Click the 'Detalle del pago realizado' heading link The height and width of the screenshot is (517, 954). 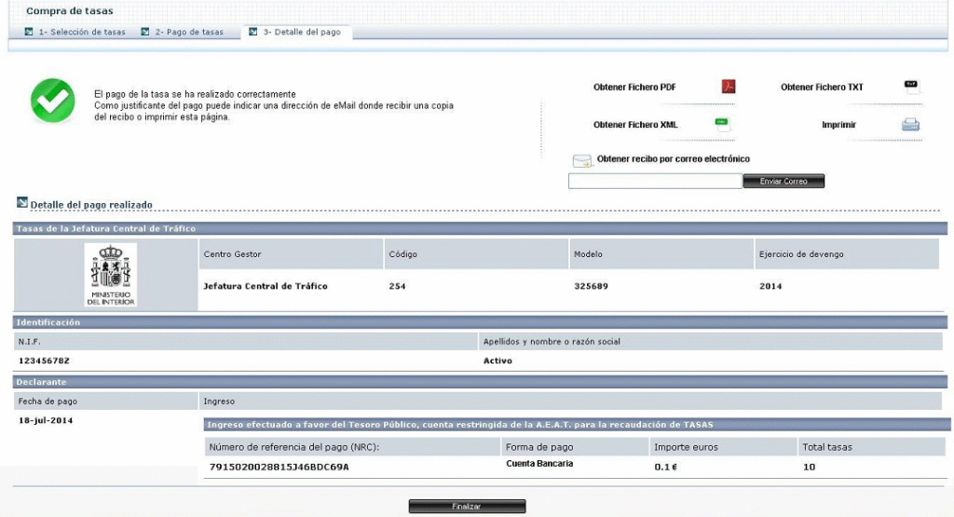click(91, 204)
